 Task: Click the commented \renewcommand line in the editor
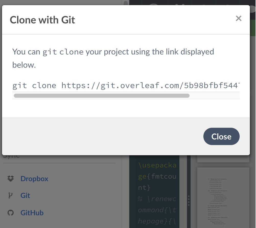pos(157,210)
